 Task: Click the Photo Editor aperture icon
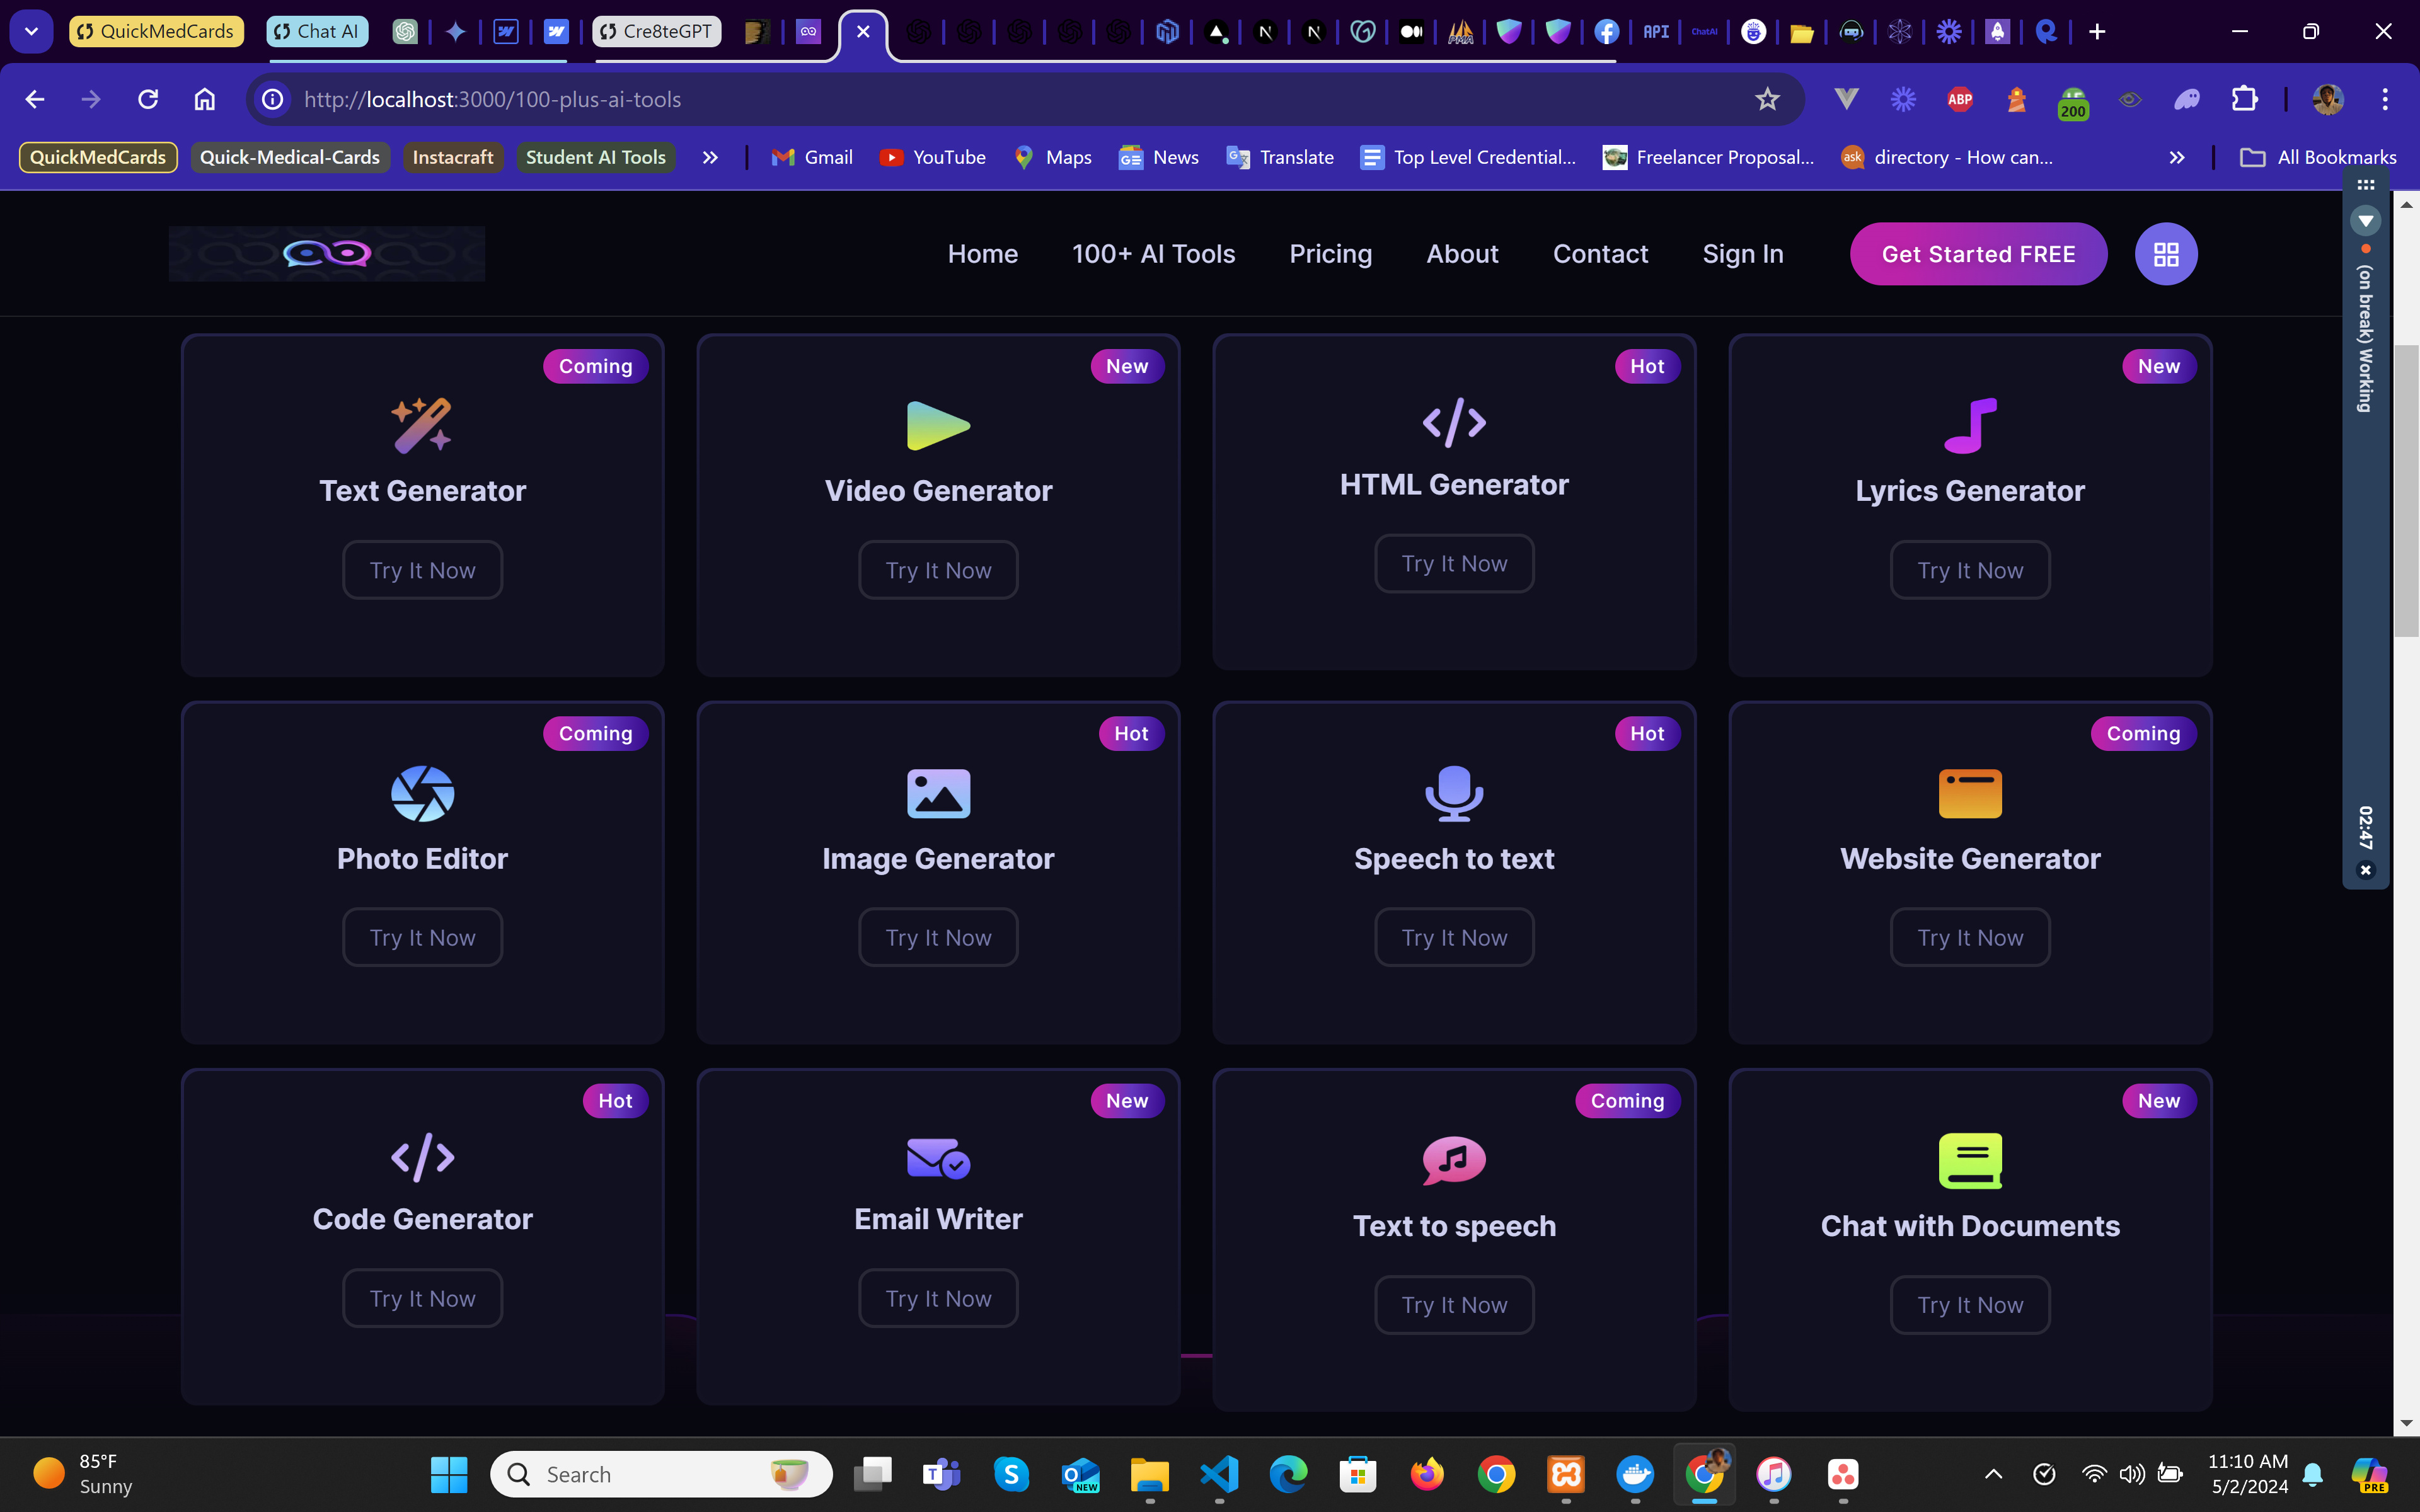[422, 793]
